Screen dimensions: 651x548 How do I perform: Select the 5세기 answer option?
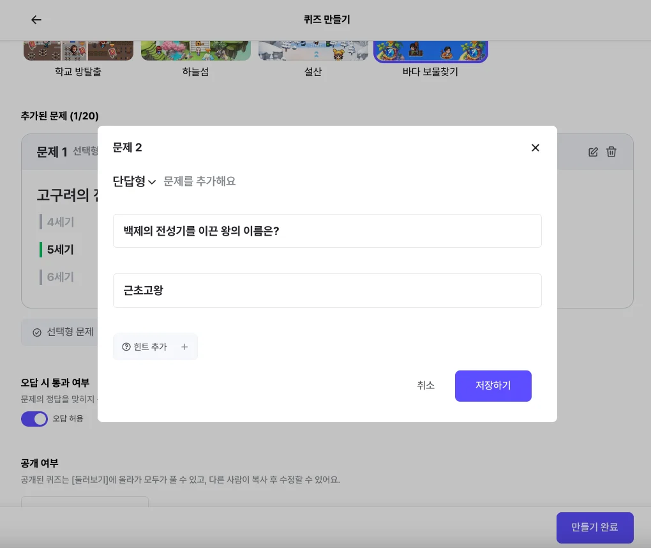[x=61, y=250]
